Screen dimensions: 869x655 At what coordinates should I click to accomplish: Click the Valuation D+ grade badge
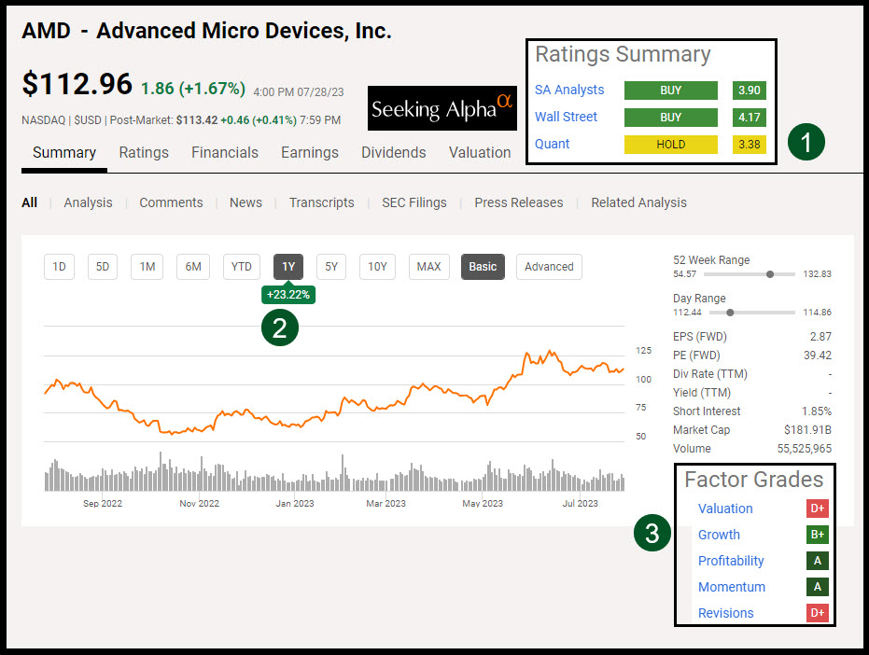click(818, 509)
